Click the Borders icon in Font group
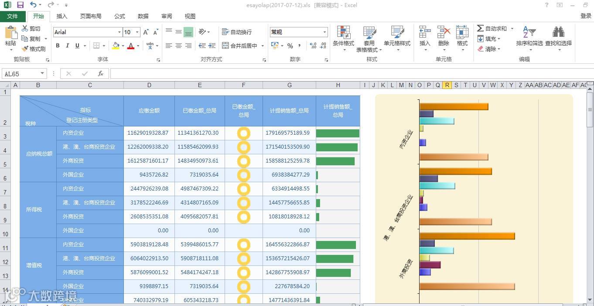594x306 pixels. [97, 45]
